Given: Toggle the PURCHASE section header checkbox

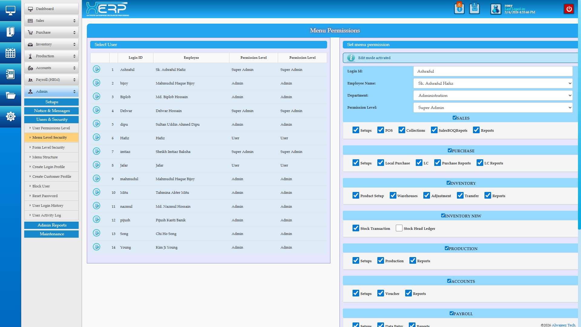Looking at the screenshot, I should point(450,150).
